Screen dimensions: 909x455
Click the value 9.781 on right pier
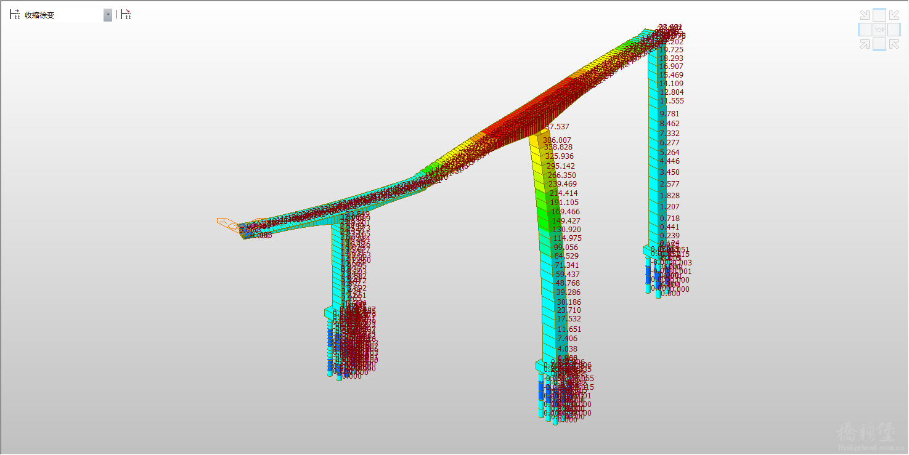[670, 114]
